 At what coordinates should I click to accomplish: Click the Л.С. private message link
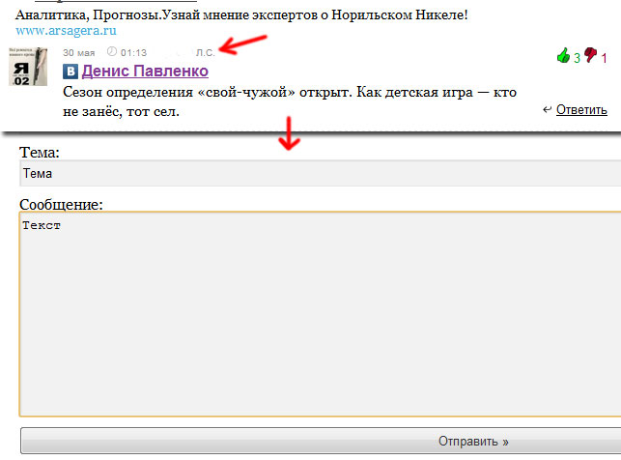point(205,52)
